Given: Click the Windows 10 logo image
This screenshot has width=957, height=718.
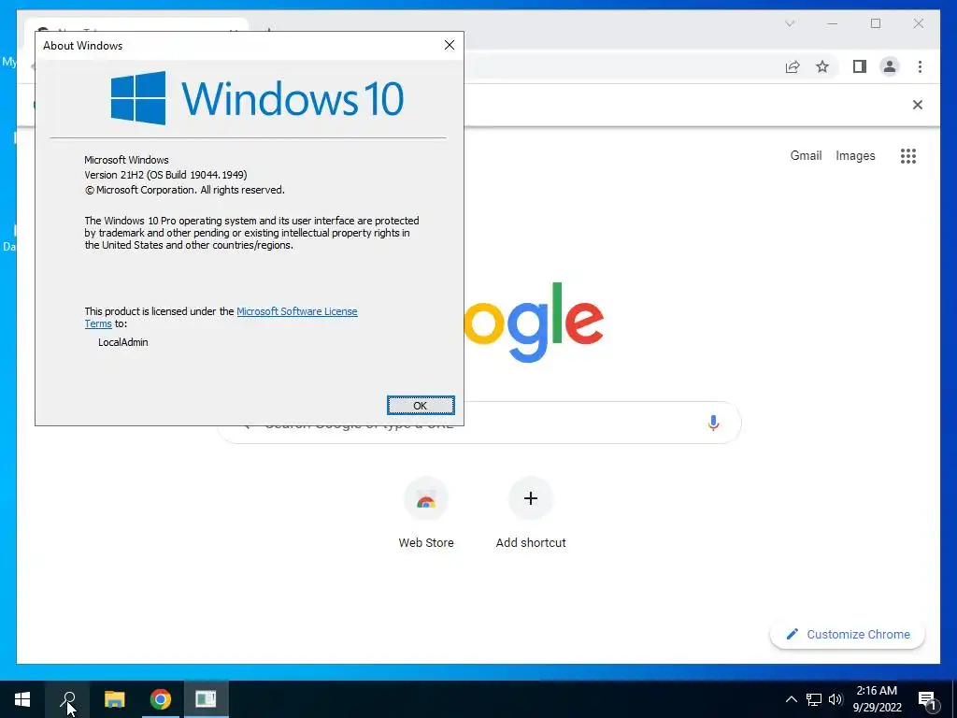Looking at the screenshot, I should coord(257,97).
